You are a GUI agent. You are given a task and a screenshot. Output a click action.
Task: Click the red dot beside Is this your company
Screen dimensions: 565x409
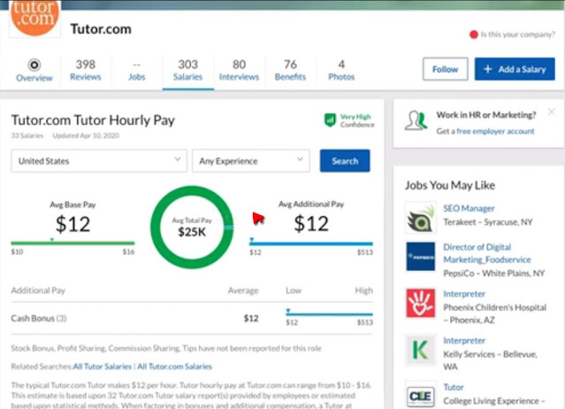pos(473,35)
